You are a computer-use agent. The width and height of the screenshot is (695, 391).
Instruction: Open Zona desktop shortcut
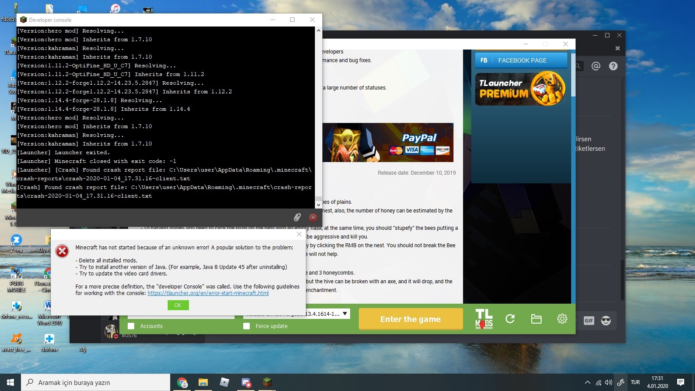pos(16,243)
